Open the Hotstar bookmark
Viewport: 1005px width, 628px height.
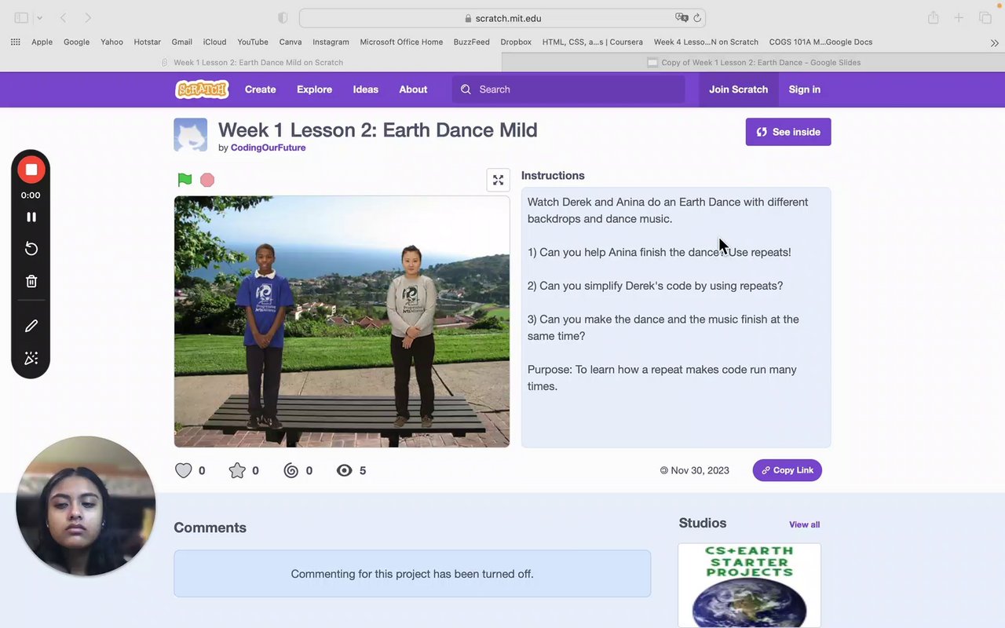[147, 42]
